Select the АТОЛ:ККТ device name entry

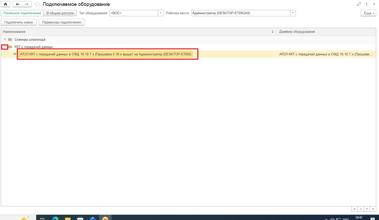coord(105,54)
